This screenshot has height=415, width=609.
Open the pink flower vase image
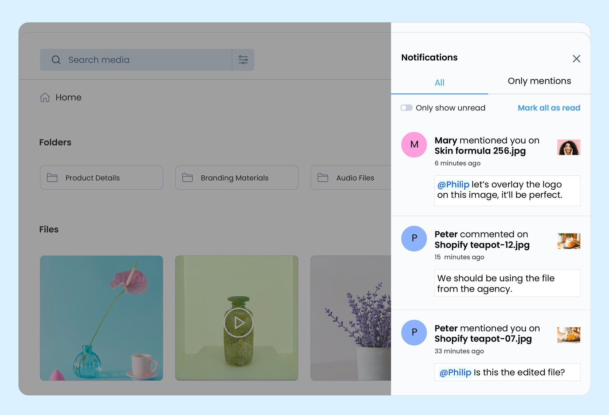click(x=101, y=318)
